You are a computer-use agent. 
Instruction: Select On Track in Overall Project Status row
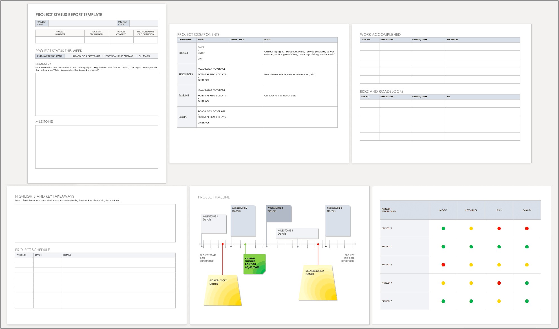click(144, 56)
